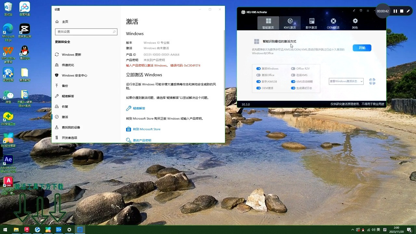Switch to the 数字激活 tab
This screenshot has width=416, height=234.
coord(311,23)
